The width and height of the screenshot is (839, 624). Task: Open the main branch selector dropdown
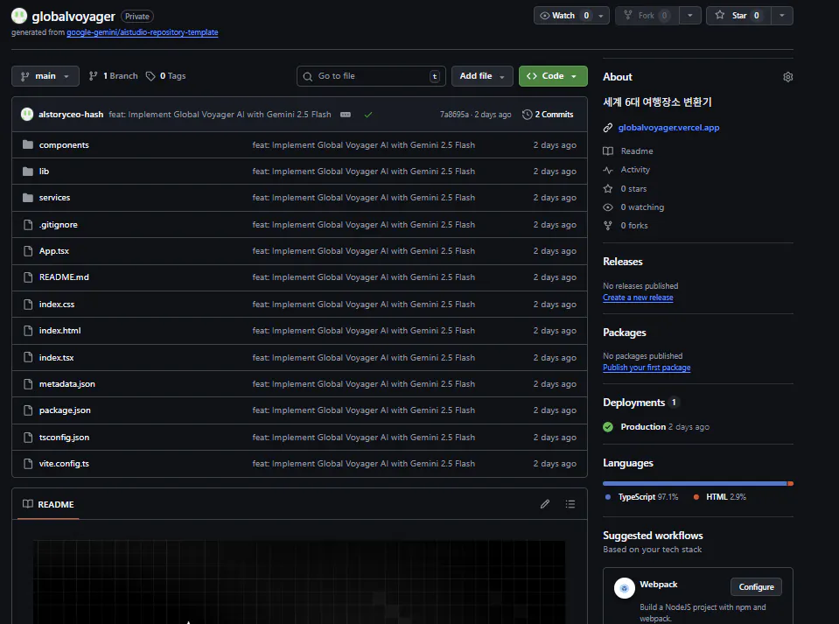[45, 76]
